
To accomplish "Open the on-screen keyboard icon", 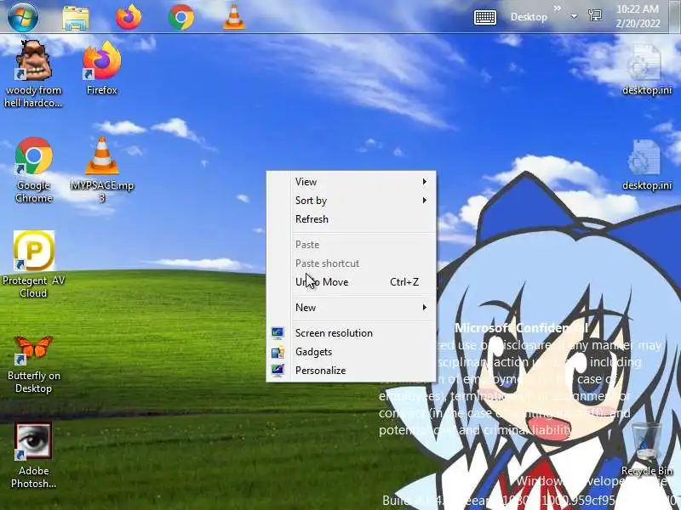I will pos(484,17).
